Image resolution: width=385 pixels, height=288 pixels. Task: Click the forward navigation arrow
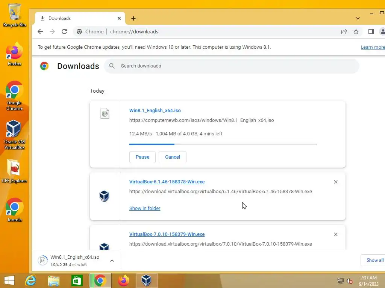pos(52,31)
